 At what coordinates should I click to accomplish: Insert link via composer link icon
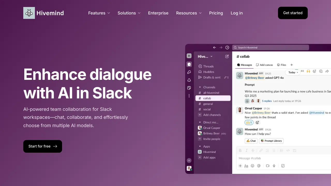click(261, 150)
